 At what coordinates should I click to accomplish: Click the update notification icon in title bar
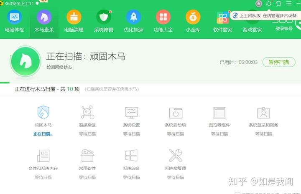tap(269, 3)
